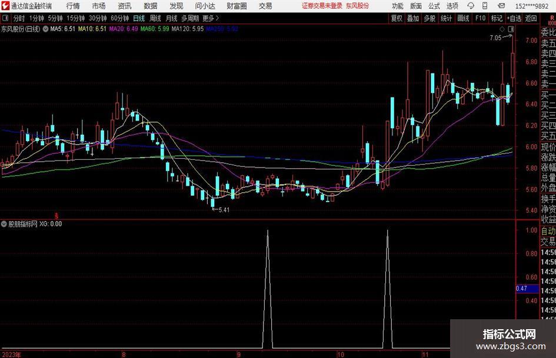The height and width of the screenshot is (358, 556).
Task: Open the 交易 menu
Action: [x=265, y=6]
